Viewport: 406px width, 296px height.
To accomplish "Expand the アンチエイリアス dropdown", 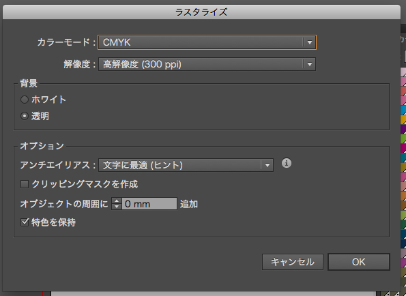I will point(186,165).
